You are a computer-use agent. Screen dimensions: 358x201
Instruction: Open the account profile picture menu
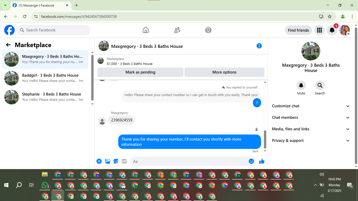point(345,30)
